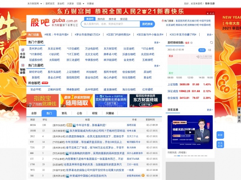241x180 pixels.
Task: Click image icon before 牛年说牛股 post
Action: click(x=74, y=125)
